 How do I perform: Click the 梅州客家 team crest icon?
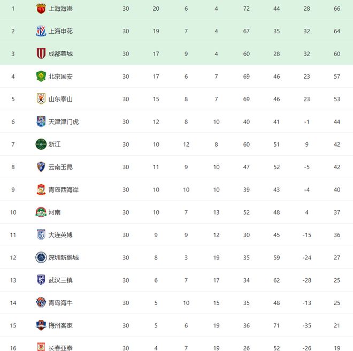click(x=41, y=325)
